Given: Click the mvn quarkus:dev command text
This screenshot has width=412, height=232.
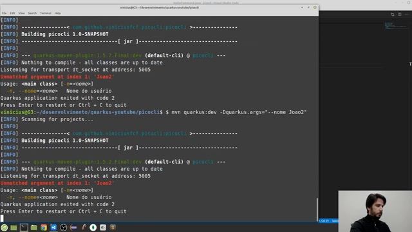Looking at the screenshot, I should [x=239, y=112].
